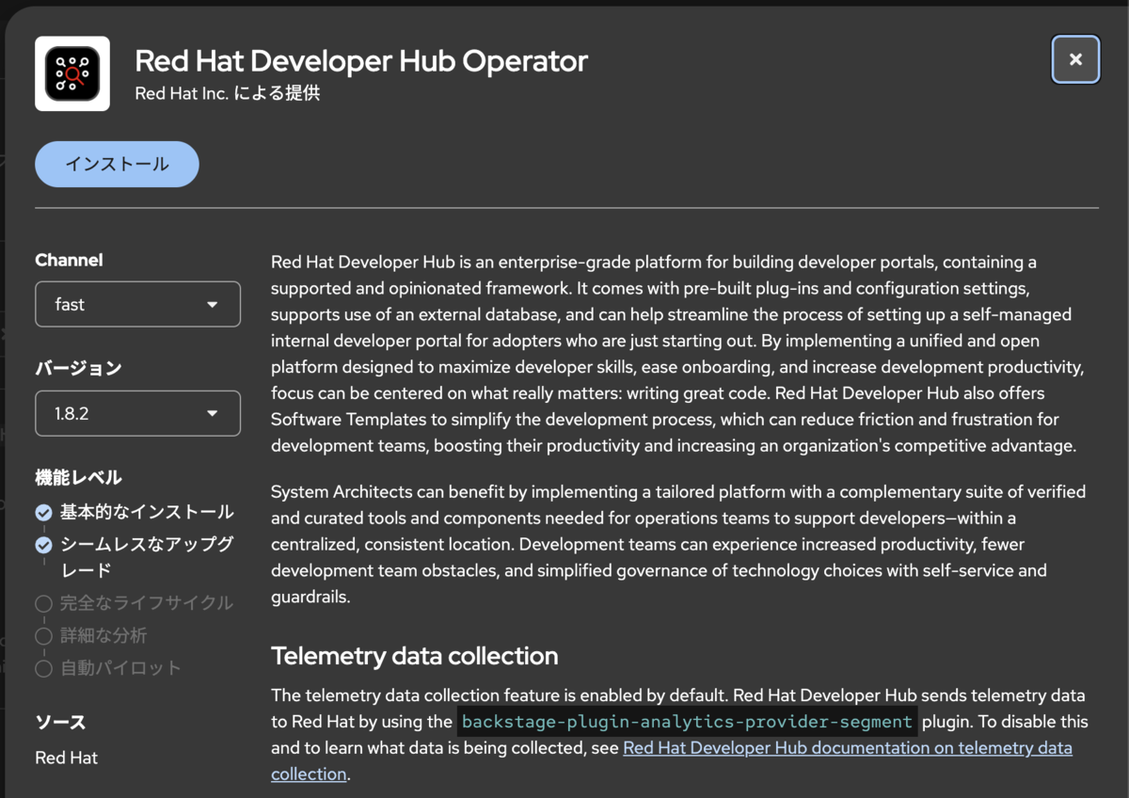Viewport: 1129px width, 798px height.
Task: Click the 基本的なインストール checkmark icon
Action: 43,513
